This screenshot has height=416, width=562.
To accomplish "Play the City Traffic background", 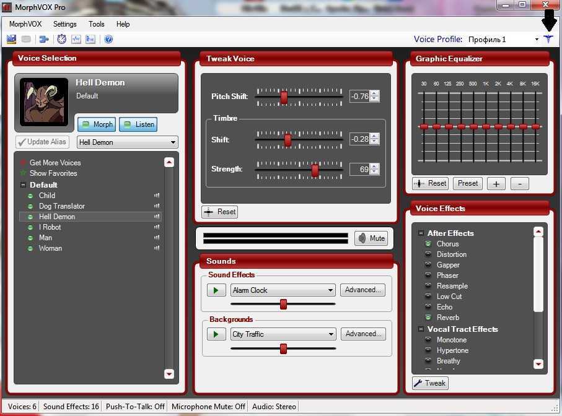I will pos(216,334).
